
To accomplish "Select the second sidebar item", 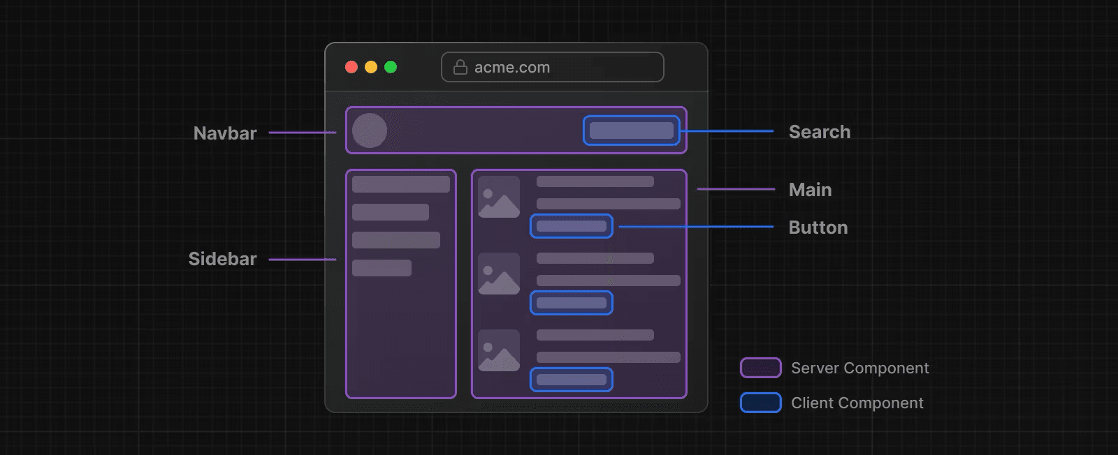I will coord(391,212).
